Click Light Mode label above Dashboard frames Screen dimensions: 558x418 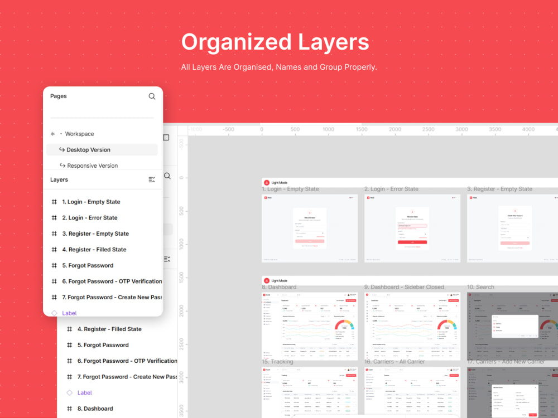click(280, 281)
